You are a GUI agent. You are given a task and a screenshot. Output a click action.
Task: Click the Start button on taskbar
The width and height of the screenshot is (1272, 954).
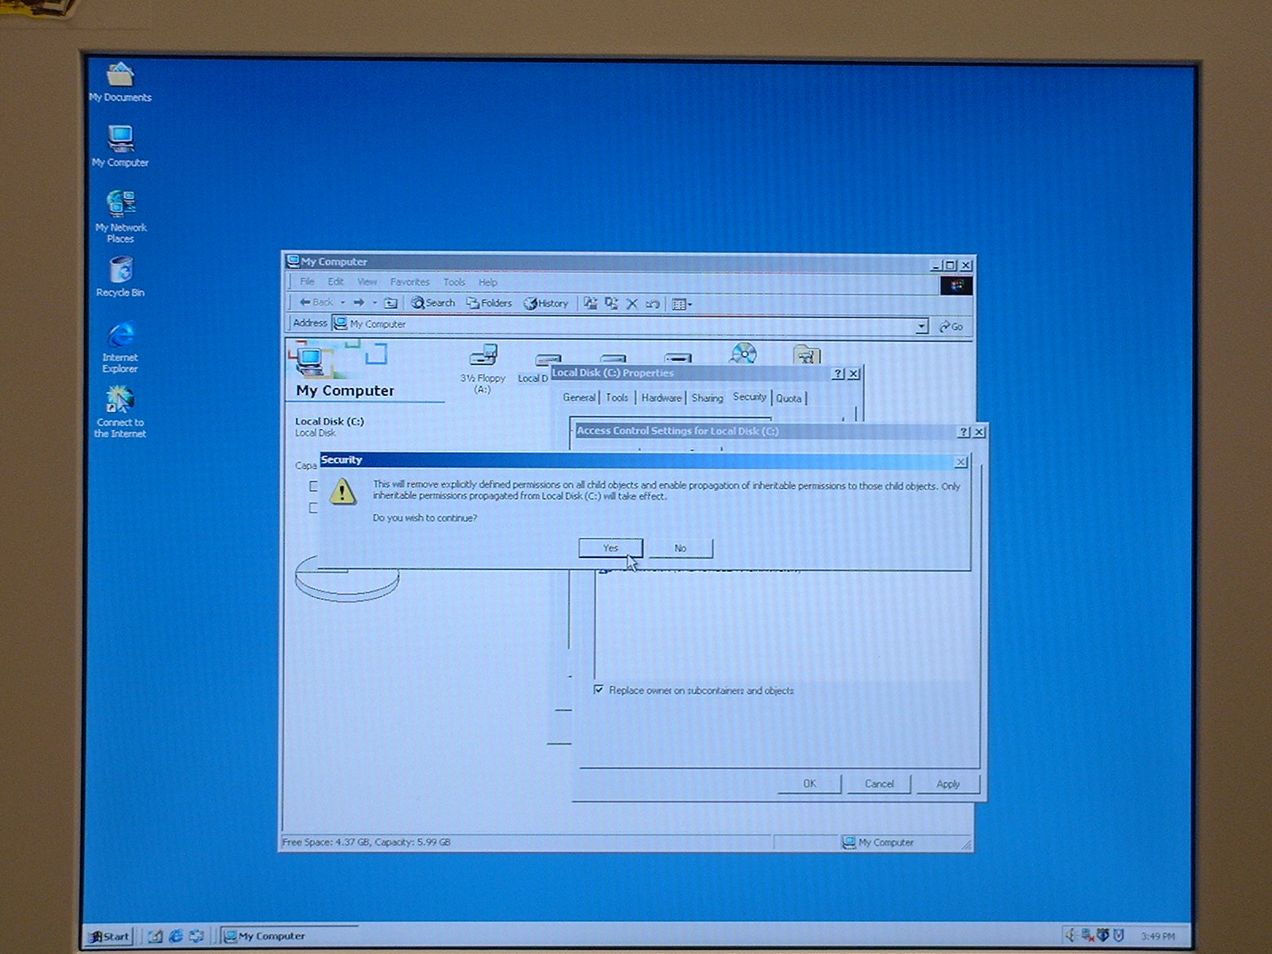[x=109, y=936]
